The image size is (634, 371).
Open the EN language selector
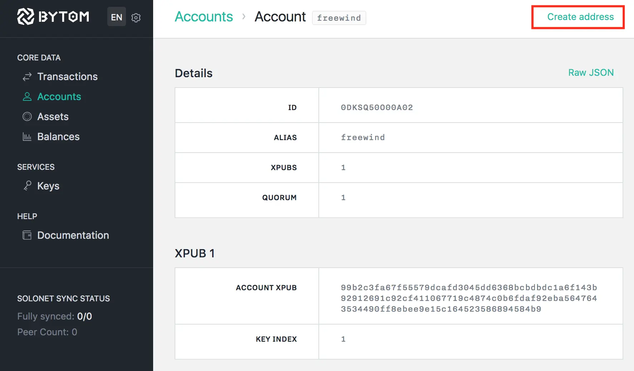pyautogui.click(x=116, y=17)
